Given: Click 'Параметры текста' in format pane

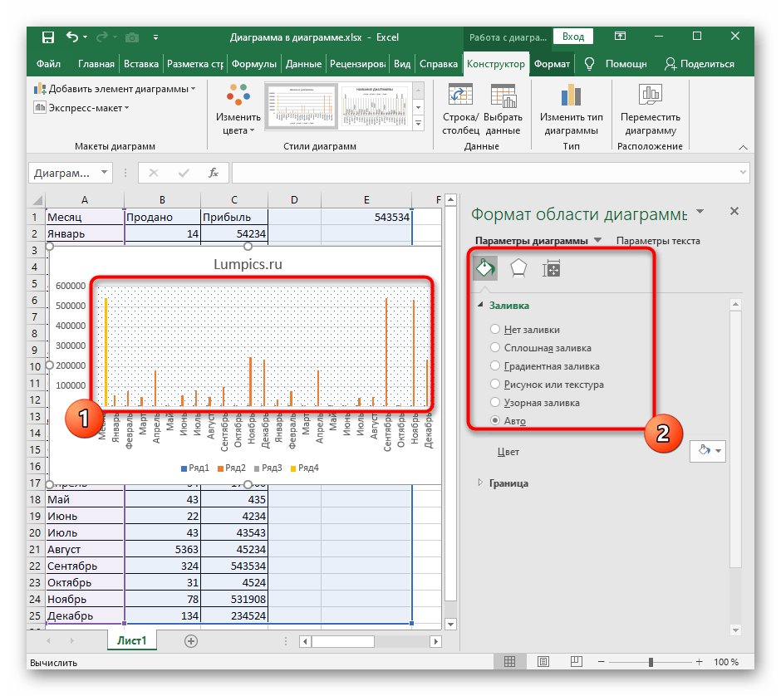Looking at the screenshot, I should point(658,241).
